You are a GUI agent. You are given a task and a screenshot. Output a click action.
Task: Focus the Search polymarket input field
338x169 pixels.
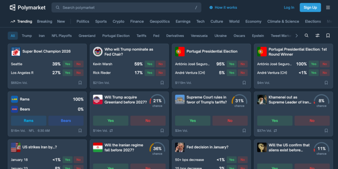coord(126,8)
